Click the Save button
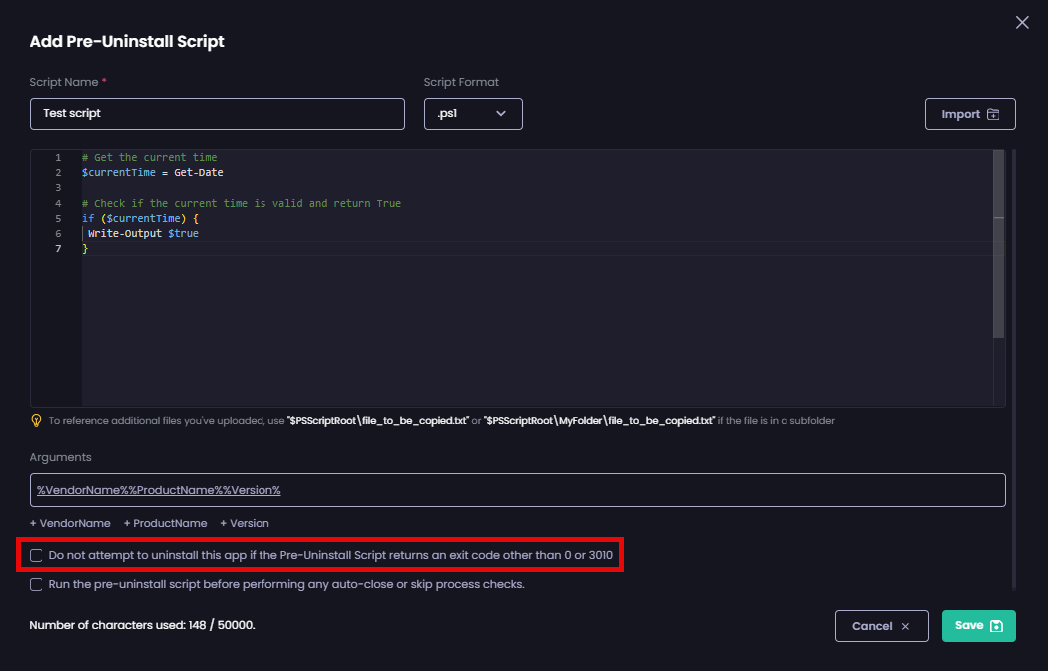Screen dimensions: 1048x671 click(x=979, y=626)
